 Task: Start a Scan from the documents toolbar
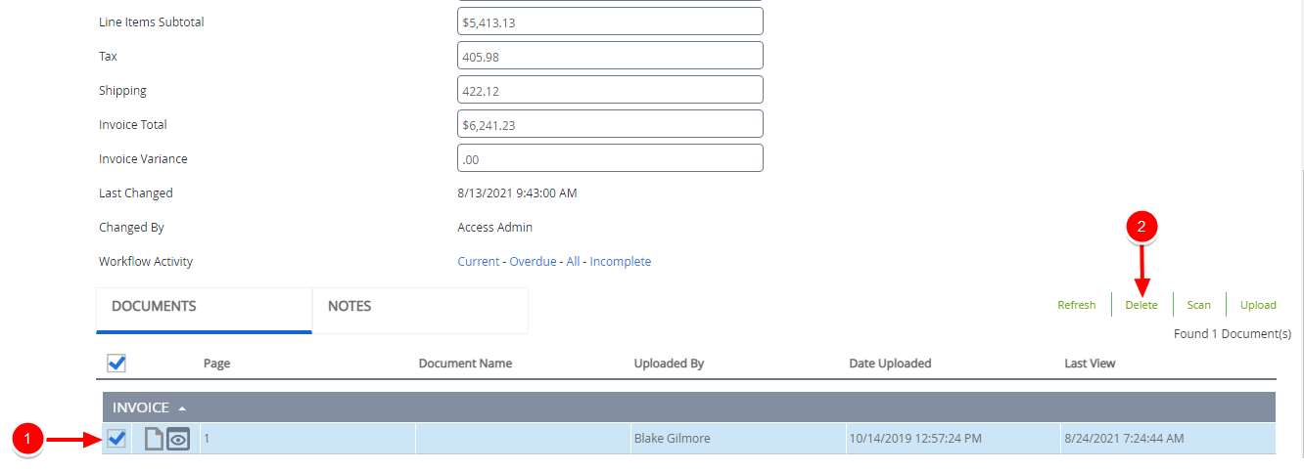pos(1198,305)
